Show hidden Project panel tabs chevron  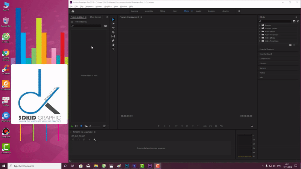tap(107, 17)
